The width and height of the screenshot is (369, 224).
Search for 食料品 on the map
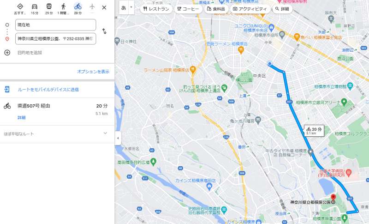point(216,9)
